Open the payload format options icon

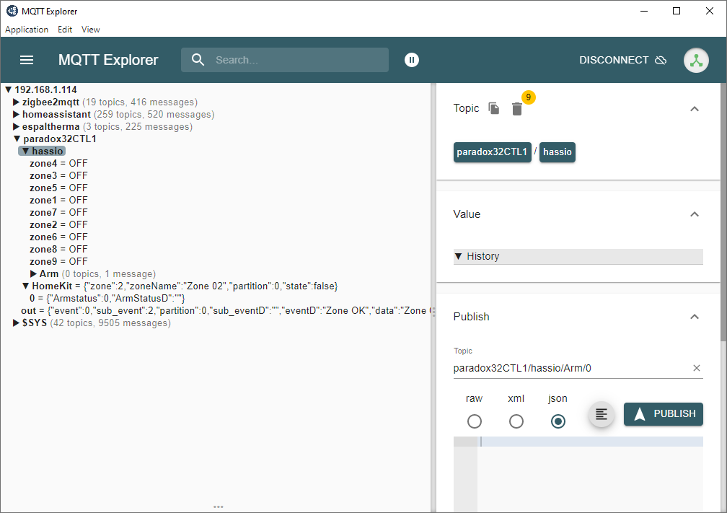click(x=602, y=414)
